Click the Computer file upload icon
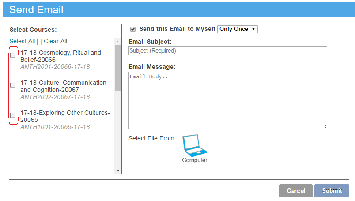The width and height of the screenshot is (355, 201). click(194, 146)
